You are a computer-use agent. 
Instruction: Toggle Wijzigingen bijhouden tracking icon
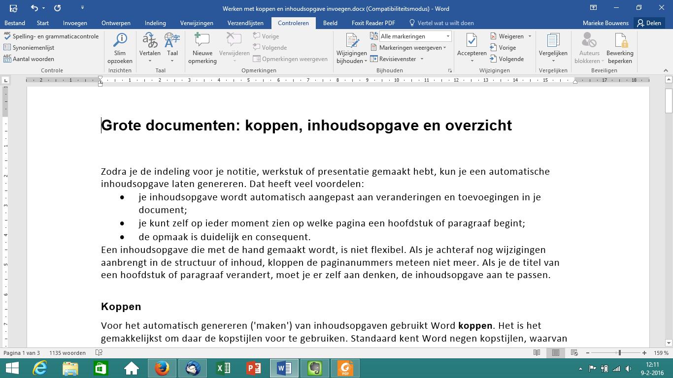(352, 41)
